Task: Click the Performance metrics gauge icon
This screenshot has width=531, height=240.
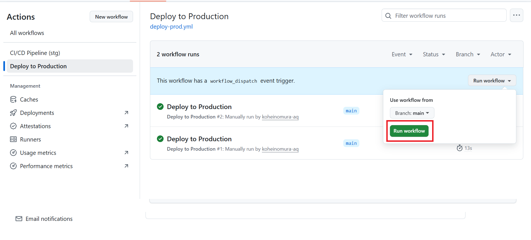Action: 13,166
